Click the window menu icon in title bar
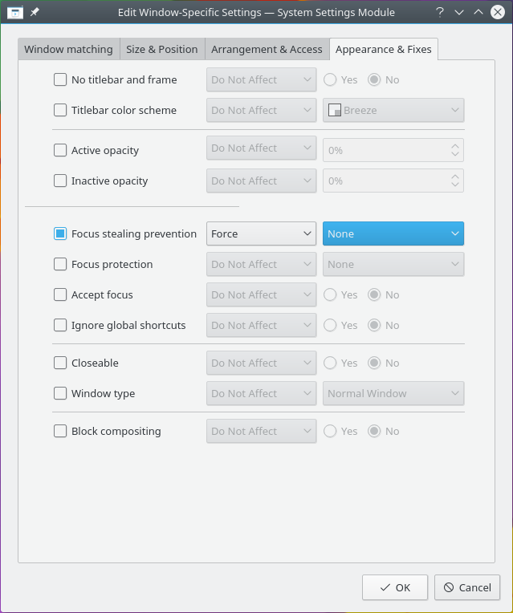This screenshot has width=513, height=613. (14, 13)
